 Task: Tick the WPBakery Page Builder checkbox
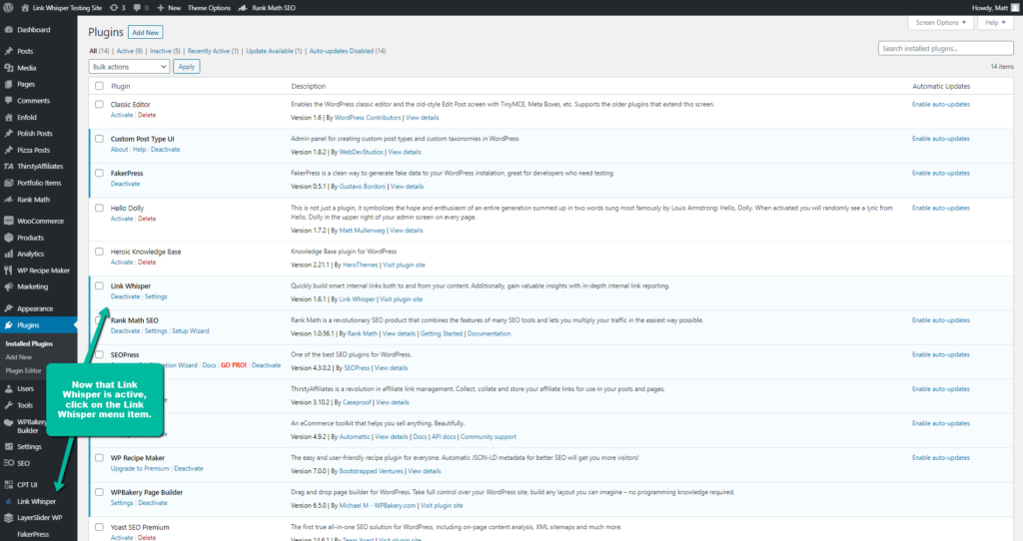pyautogui.click(x=99, y=493)
